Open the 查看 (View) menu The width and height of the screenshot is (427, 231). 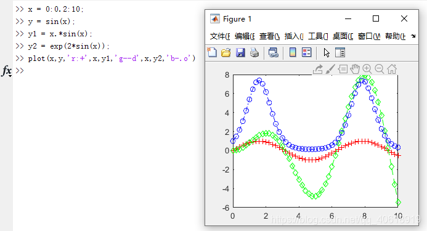270,36
